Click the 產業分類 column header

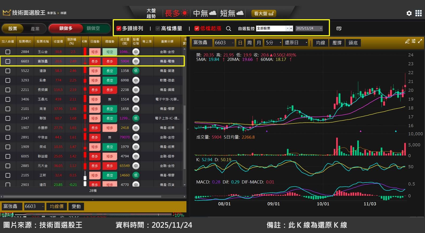[167, 41]
